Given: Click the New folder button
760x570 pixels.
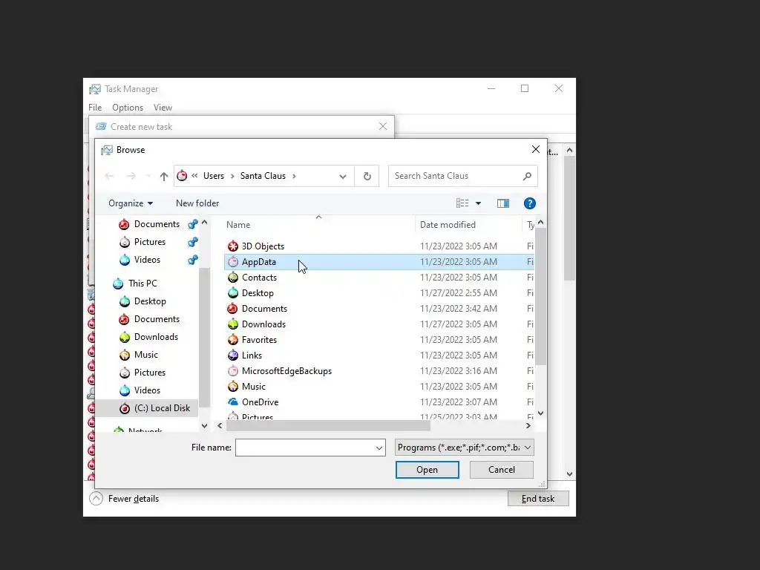Looking at the screenshot, I should coord(197,203).
